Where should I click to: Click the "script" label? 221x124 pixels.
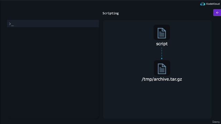pyautogui.click(x=162, y=44)
